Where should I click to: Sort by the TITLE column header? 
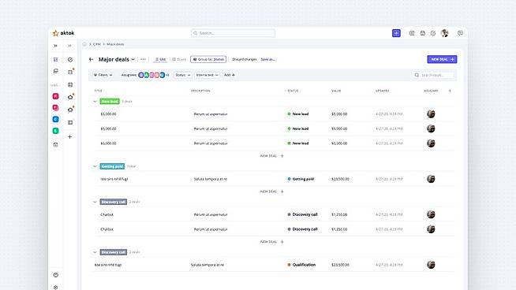click(98, 91)
